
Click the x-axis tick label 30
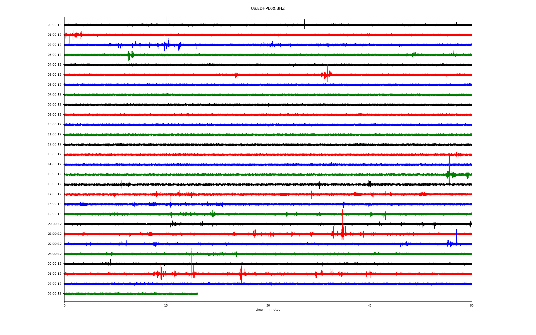point(268,306)
